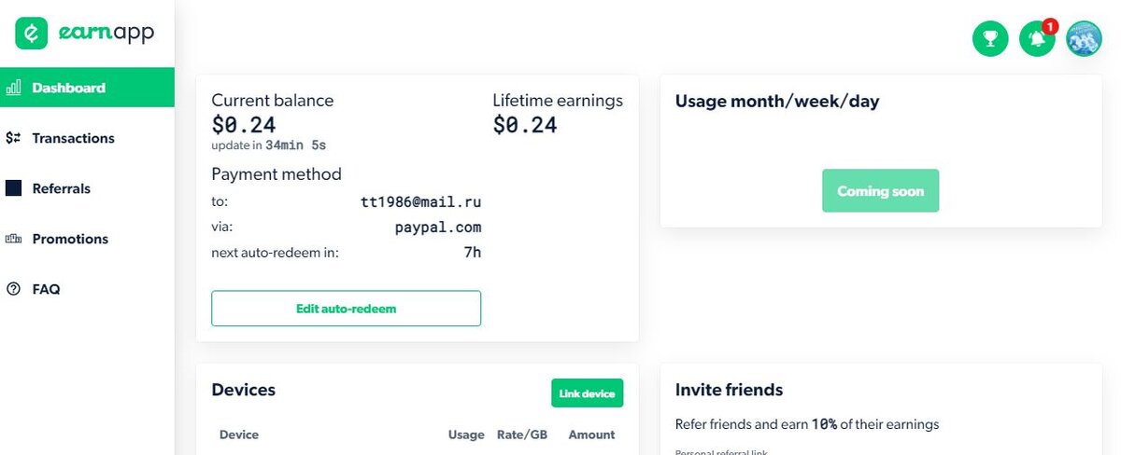Open the notifications bell icon
Image resolution: width=1121 pixels, height=455 pixels.
click(1036, 38)
